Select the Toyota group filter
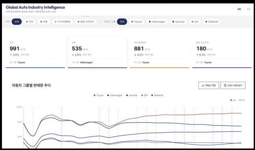Viewport: 255px width, 150px height. point(136,21)
